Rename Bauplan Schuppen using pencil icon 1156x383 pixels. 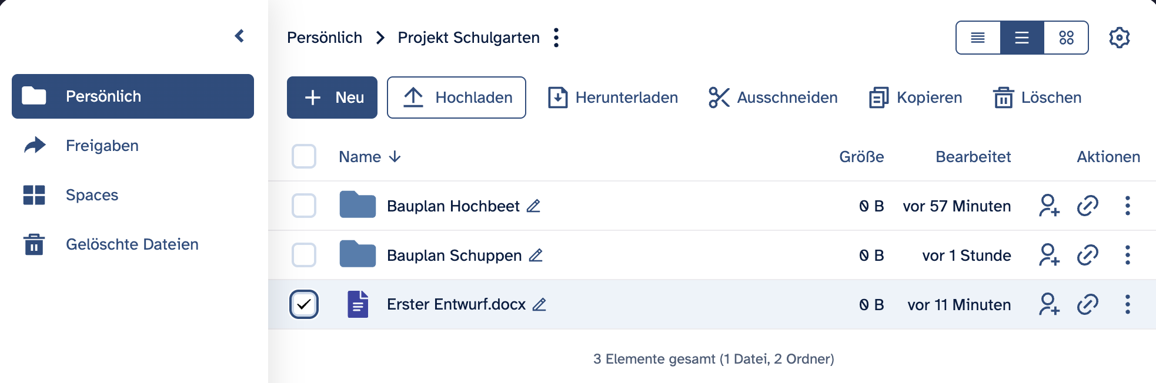[x=536, y=256]
